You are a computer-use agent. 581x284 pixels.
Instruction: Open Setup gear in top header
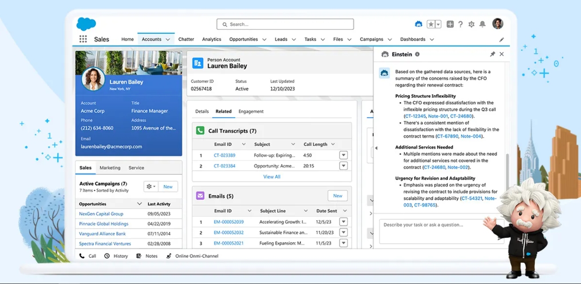(471, 24)
